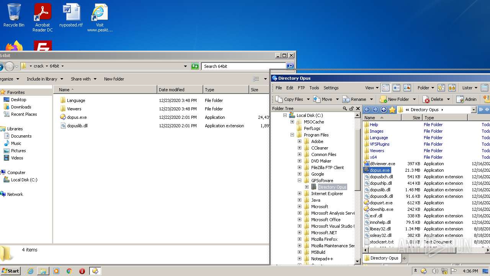The image size is (490, 276).
Task: Open Favorites star in Directory Opus path bar
Action: (392, 110)
